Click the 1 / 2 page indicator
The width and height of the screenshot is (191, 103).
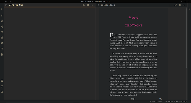pyautogui.click(x=133, y=99)
